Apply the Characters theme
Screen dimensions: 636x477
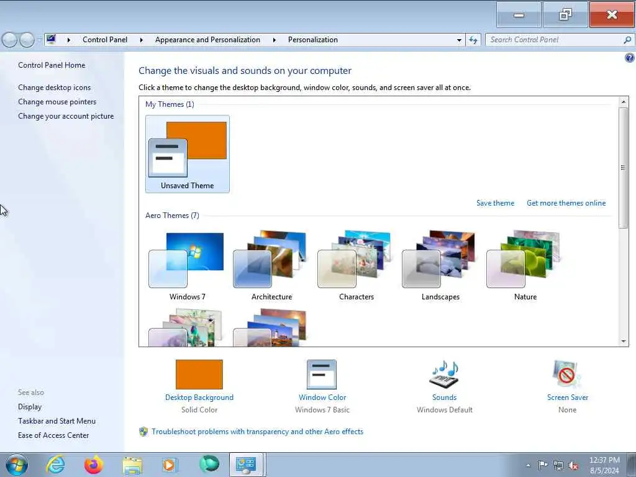point(356,266)
